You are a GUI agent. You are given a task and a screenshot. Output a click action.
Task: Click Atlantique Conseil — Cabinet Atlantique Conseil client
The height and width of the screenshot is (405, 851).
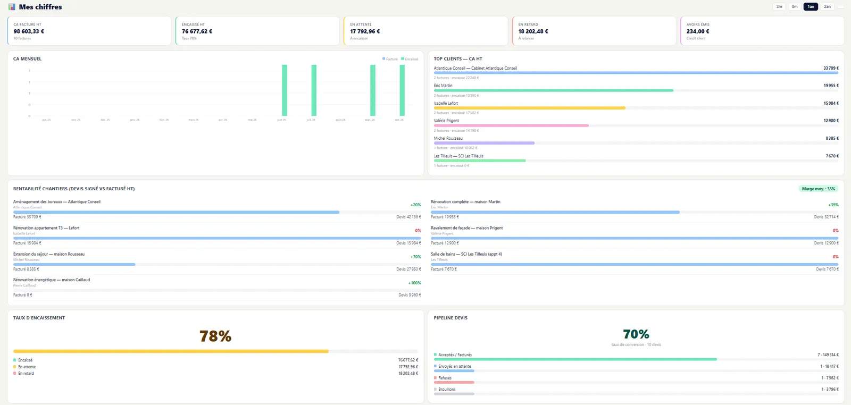(x=475, y=68)
